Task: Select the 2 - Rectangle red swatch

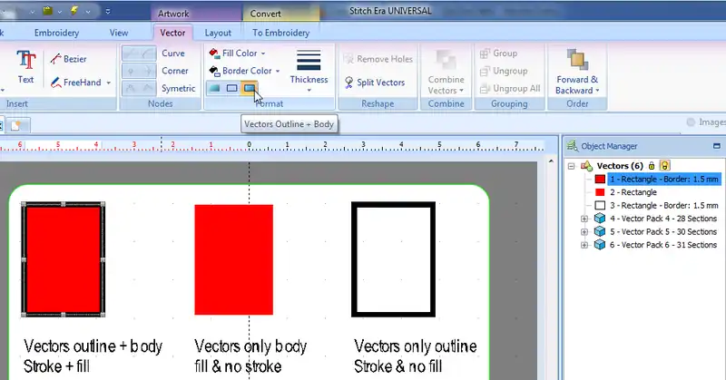Action: (599, 192)
